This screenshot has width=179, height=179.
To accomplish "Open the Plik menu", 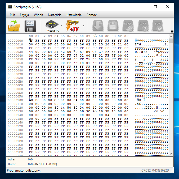I will [12, 15].
